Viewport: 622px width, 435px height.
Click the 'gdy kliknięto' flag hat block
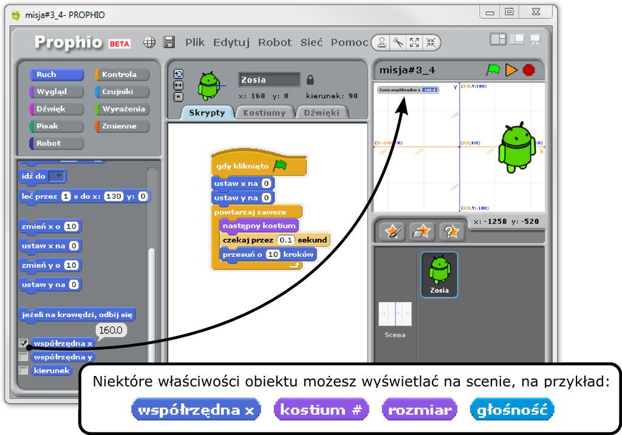pyautogui.click(x=259, y=163)
